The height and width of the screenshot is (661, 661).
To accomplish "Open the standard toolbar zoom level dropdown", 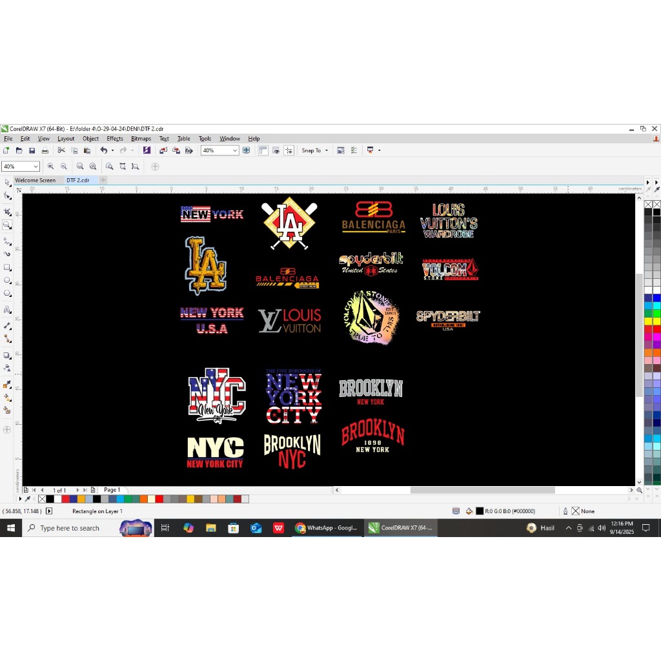I will click(235, 150).
